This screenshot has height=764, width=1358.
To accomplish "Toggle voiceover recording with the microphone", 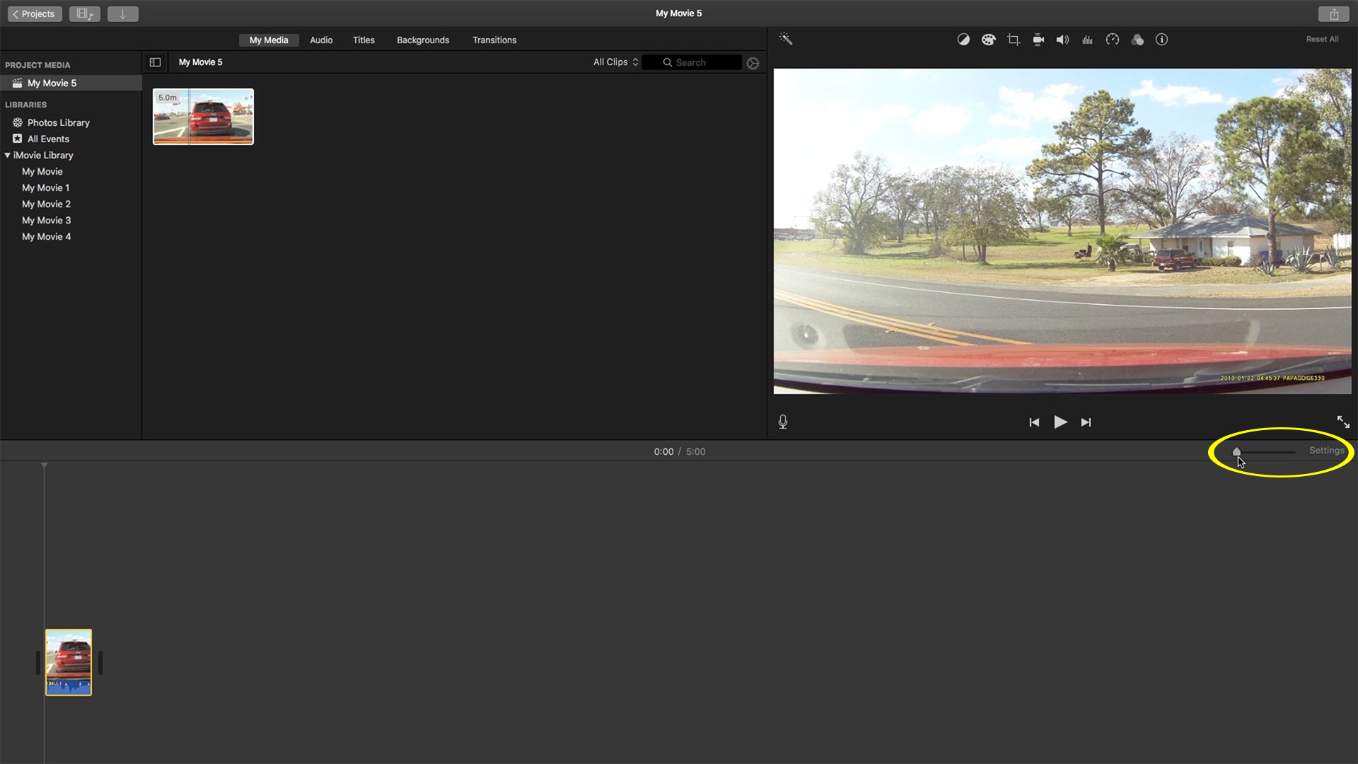I will [x=783, y=422].
